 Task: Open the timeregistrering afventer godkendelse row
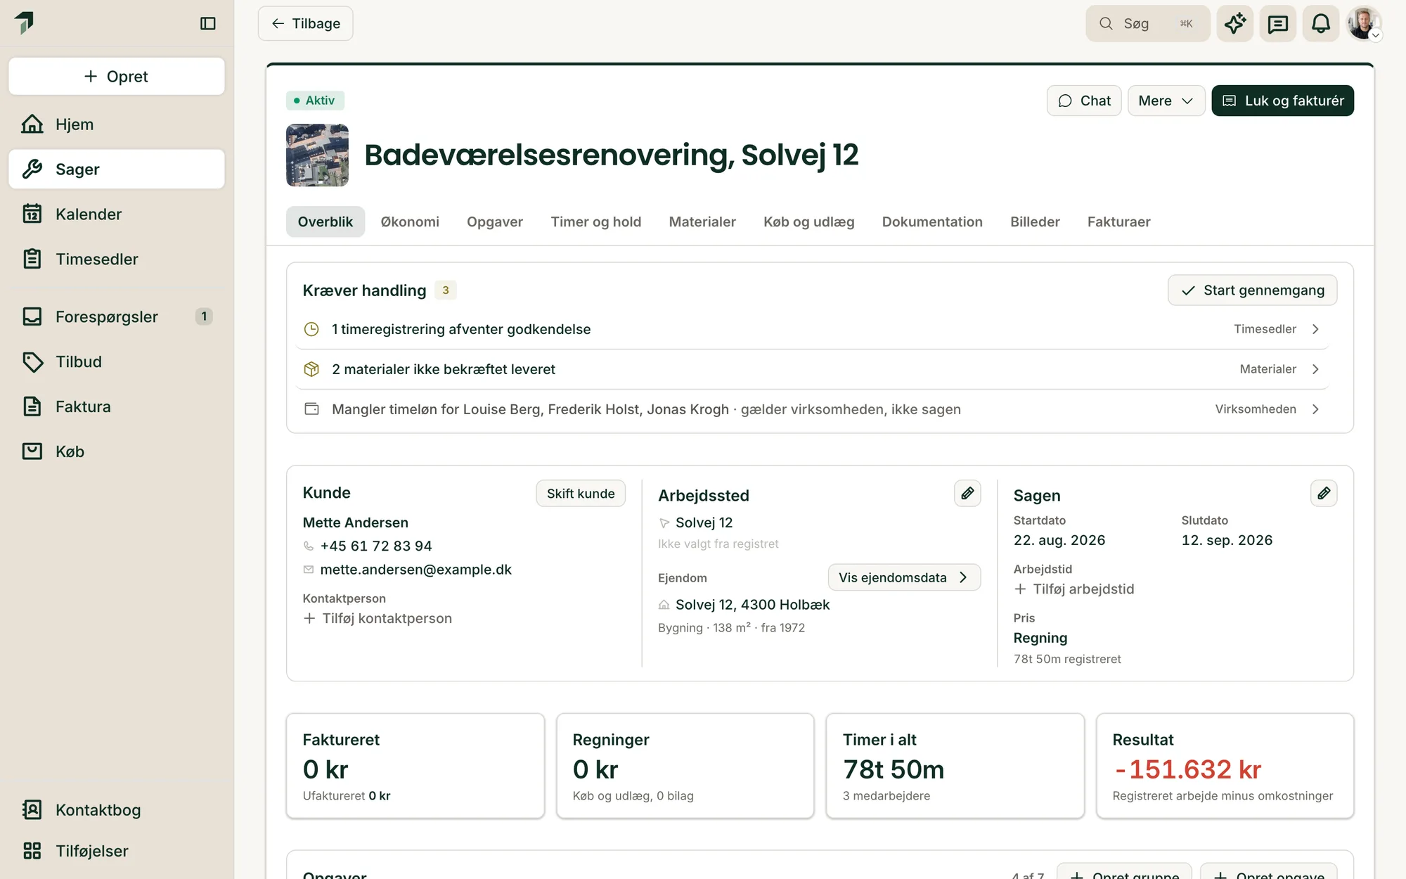click(812, 329)
